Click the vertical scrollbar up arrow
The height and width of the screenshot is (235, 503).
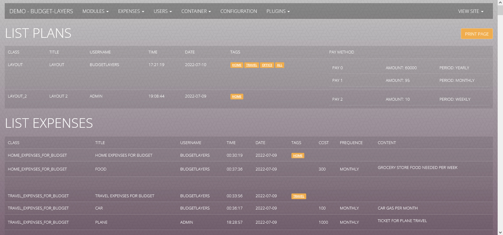tap(500, 3)
